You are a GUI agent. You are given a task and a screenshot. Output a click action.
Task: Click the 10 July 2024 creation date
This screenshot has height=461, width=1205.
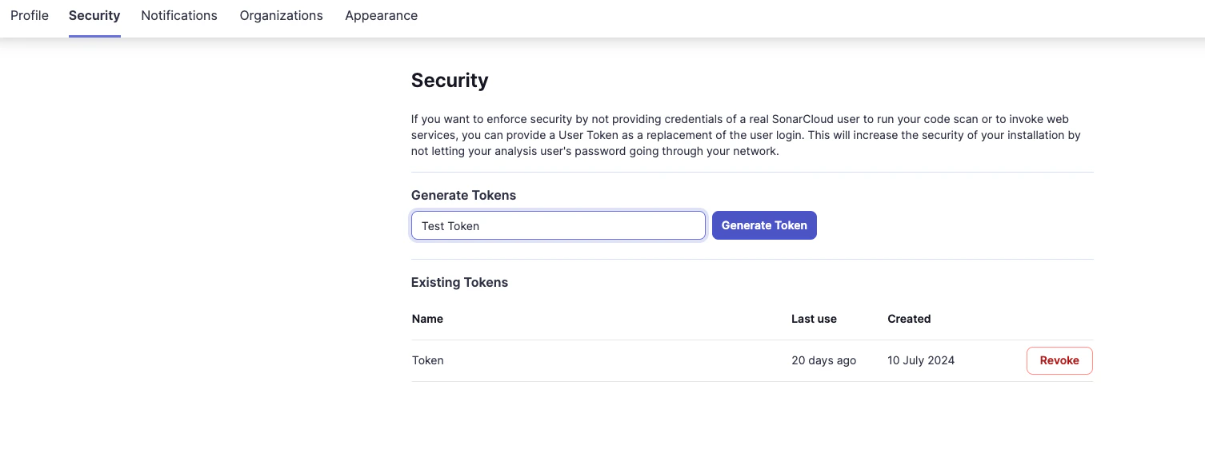(920, 360)
